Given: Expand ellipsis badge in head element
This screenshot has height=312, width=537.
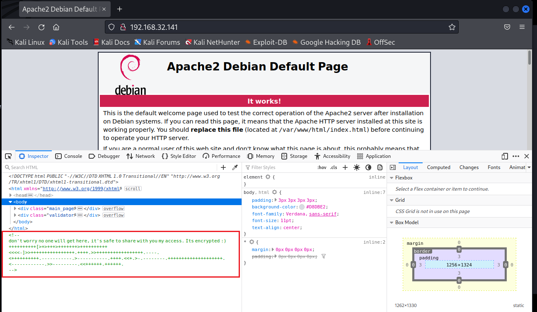Looking at the screenshot, I should pos(30,195).
